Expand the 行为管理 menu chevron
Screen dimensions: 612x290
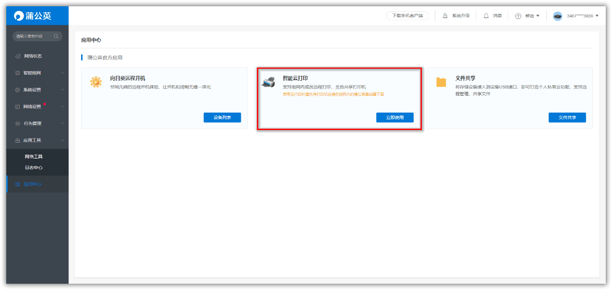(x=62, y=123)
